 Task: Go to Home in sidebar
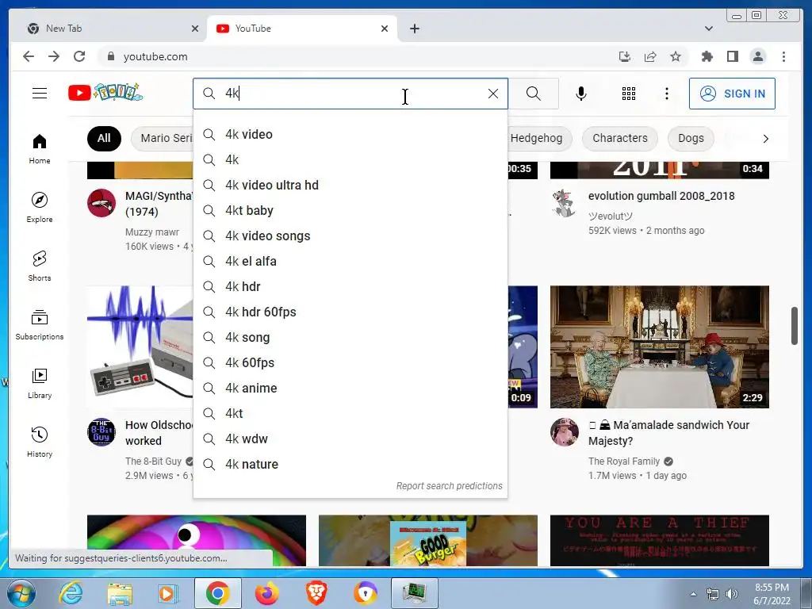(40, 149)
